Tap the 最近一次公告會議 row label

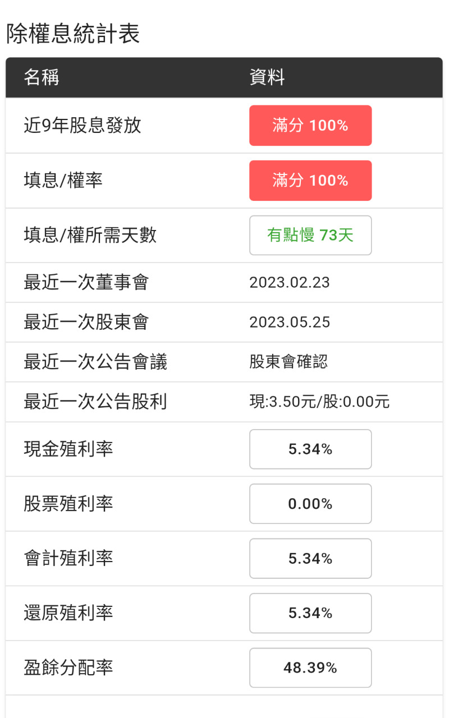[95, 362]
